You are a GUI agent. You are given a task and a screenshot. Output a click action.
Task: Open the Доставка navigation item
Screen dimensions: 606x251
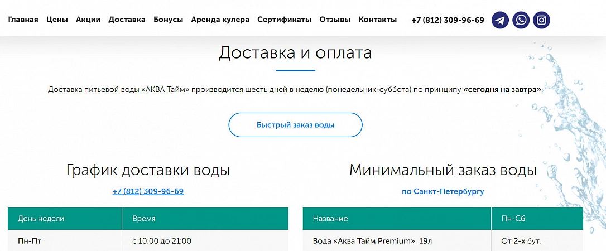(x=127, y=20)
